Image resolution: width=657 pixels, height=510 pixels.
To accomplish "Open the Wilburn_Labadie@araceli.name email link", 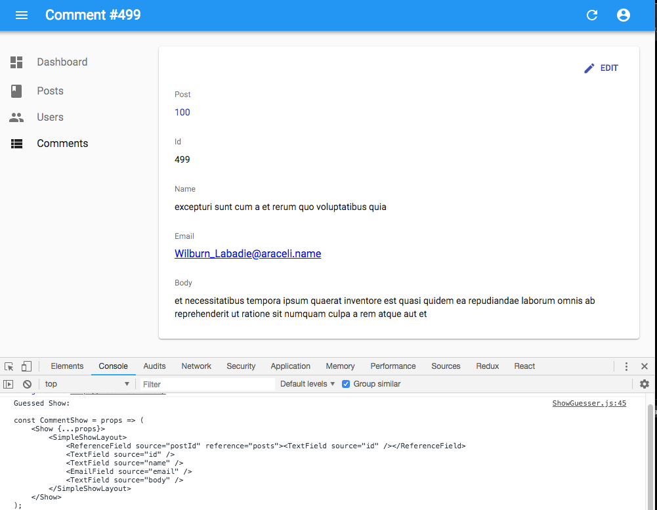I will [247, 254].
